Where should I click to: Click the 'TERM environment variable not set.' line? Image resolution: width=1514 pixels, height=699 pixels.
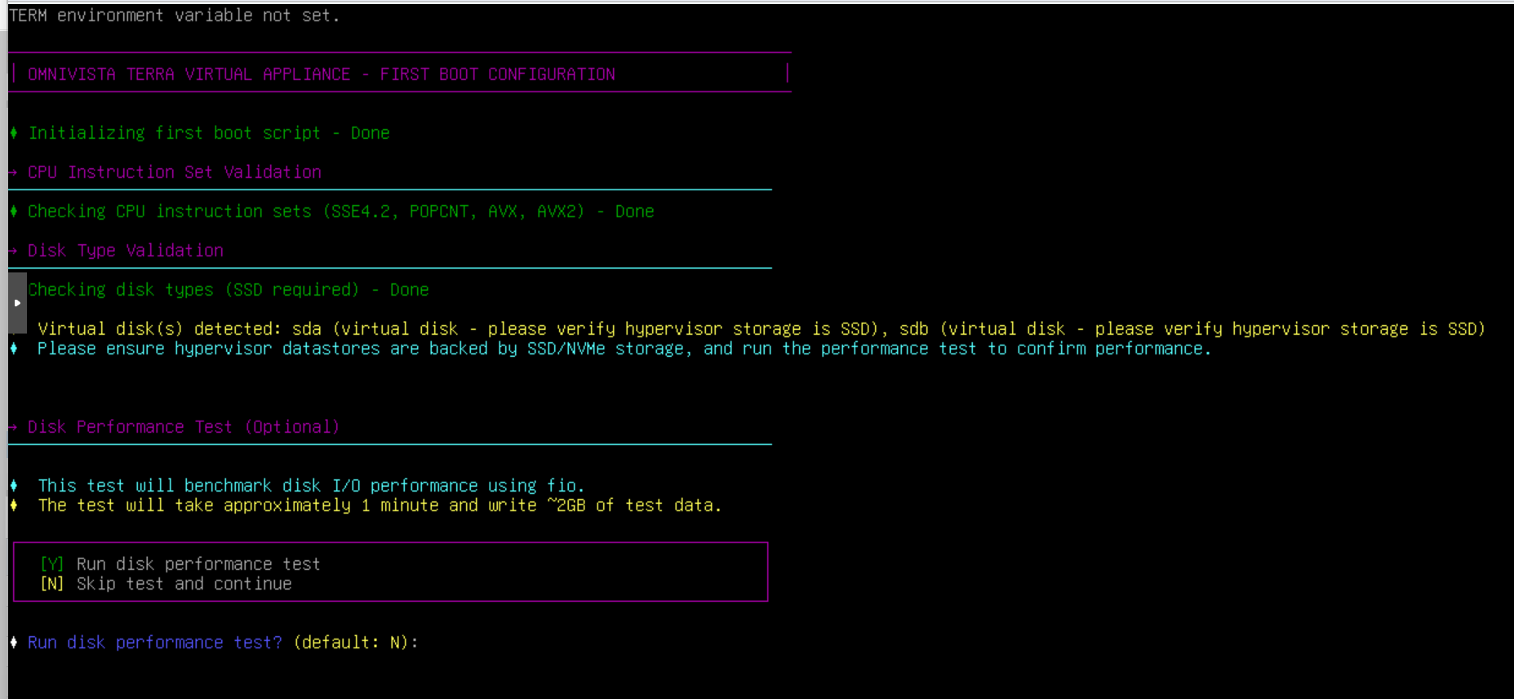click(174, 16)
